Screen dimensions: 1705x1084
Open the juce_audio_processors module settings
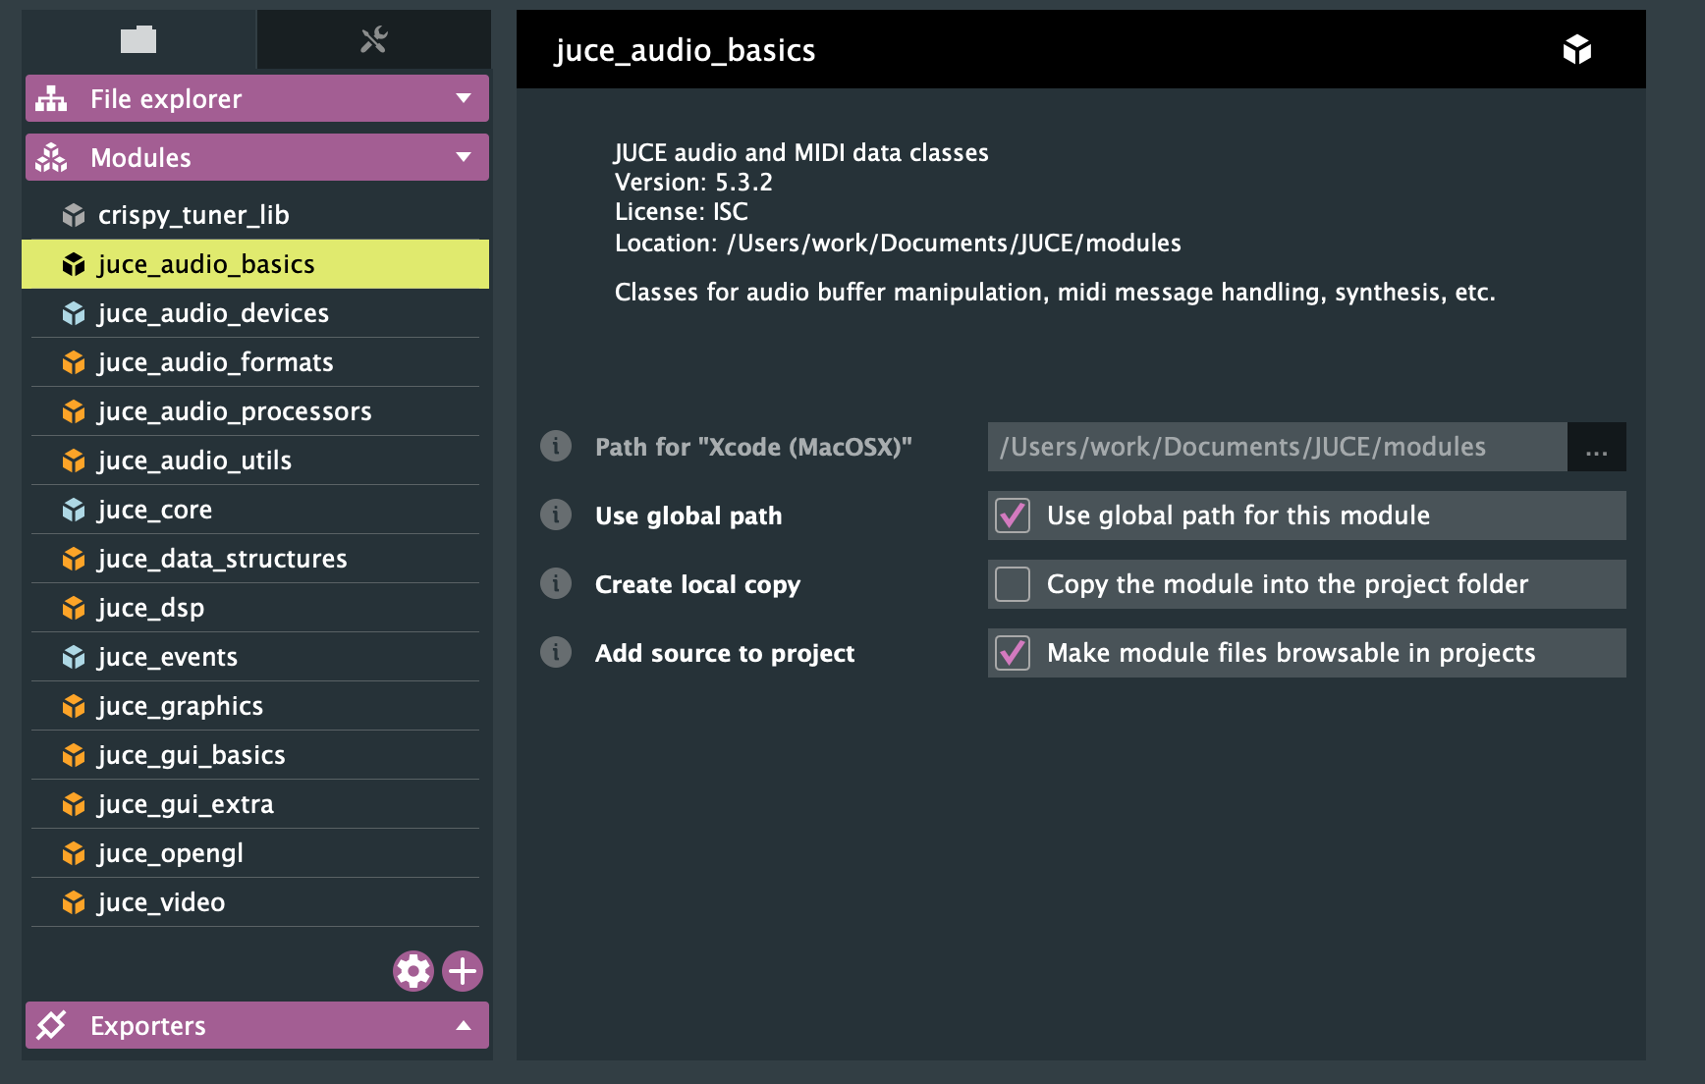pos(255,411)
